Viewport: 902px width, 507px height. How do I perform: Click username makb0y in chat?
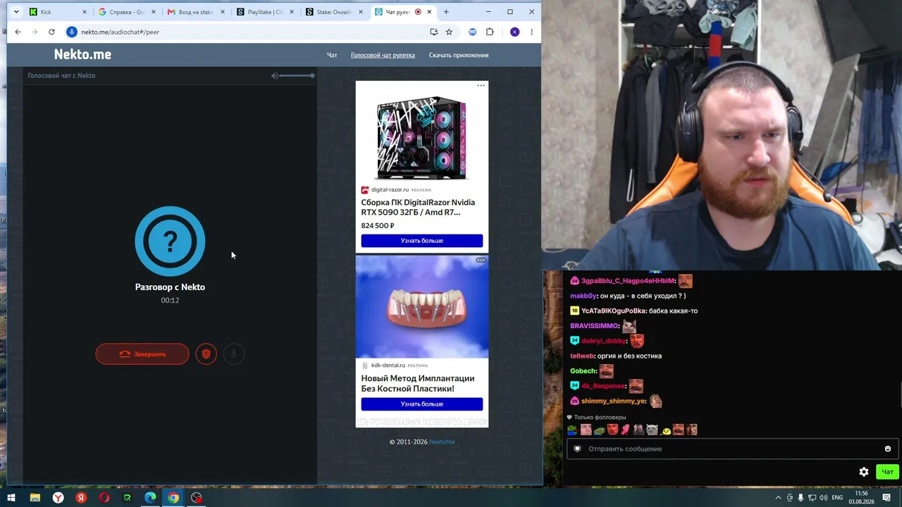click(x=583, y=296)
